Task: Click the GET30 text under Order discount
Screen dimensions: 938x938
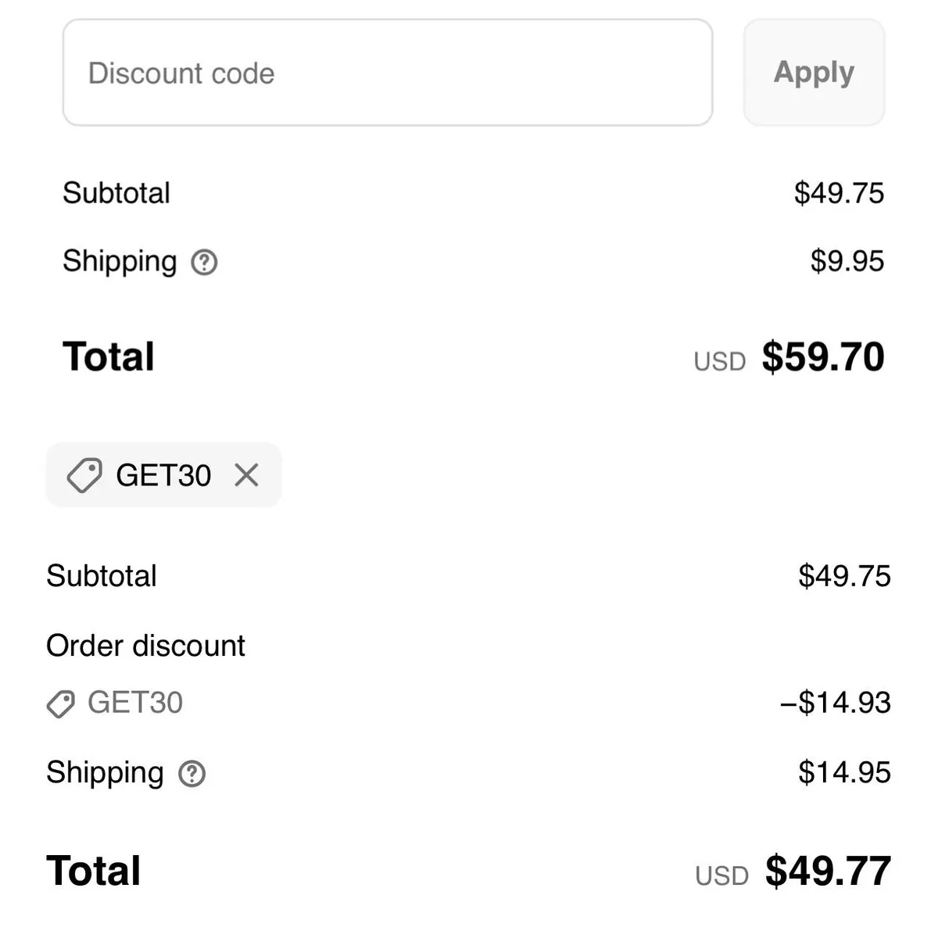Action: point(134,703)
